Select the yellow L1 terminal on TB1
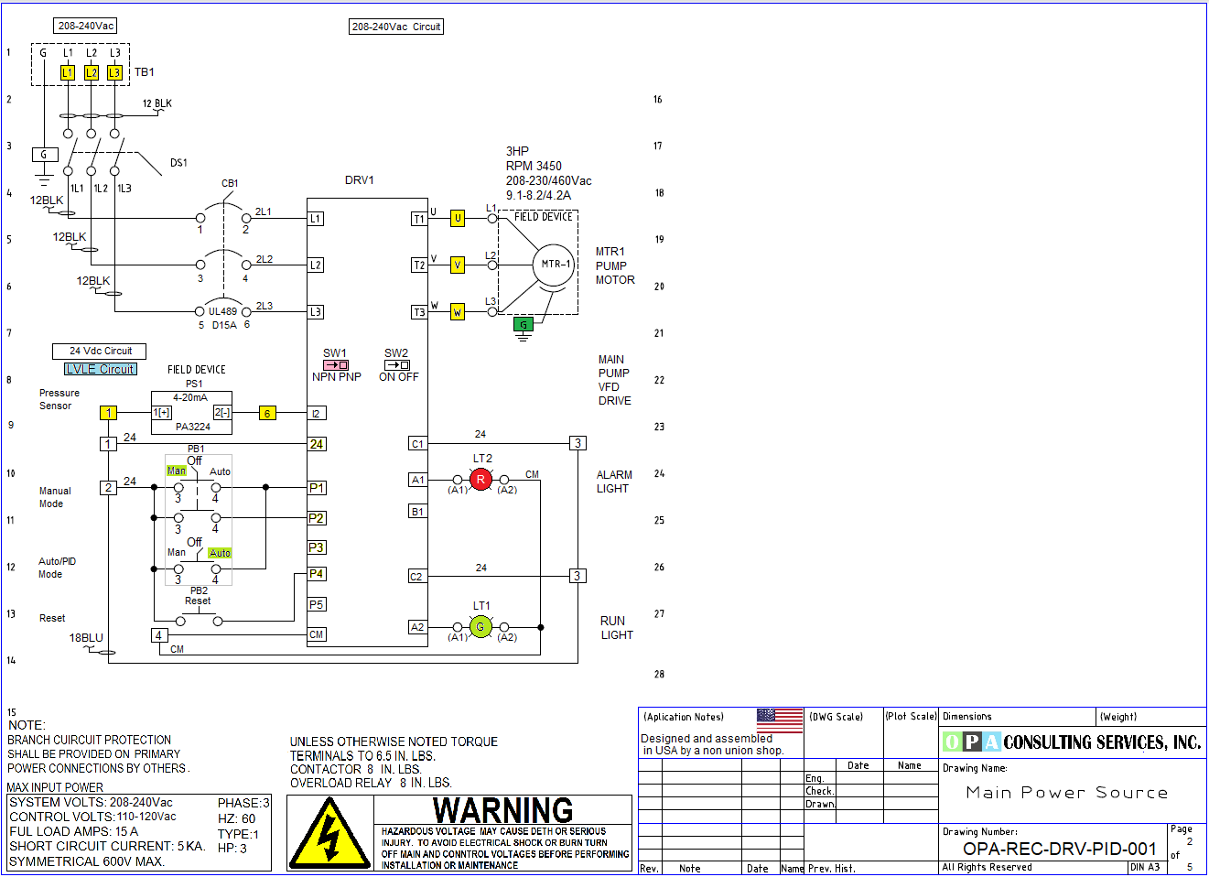This screenshot has height=877, width=1209. point(68,72)
